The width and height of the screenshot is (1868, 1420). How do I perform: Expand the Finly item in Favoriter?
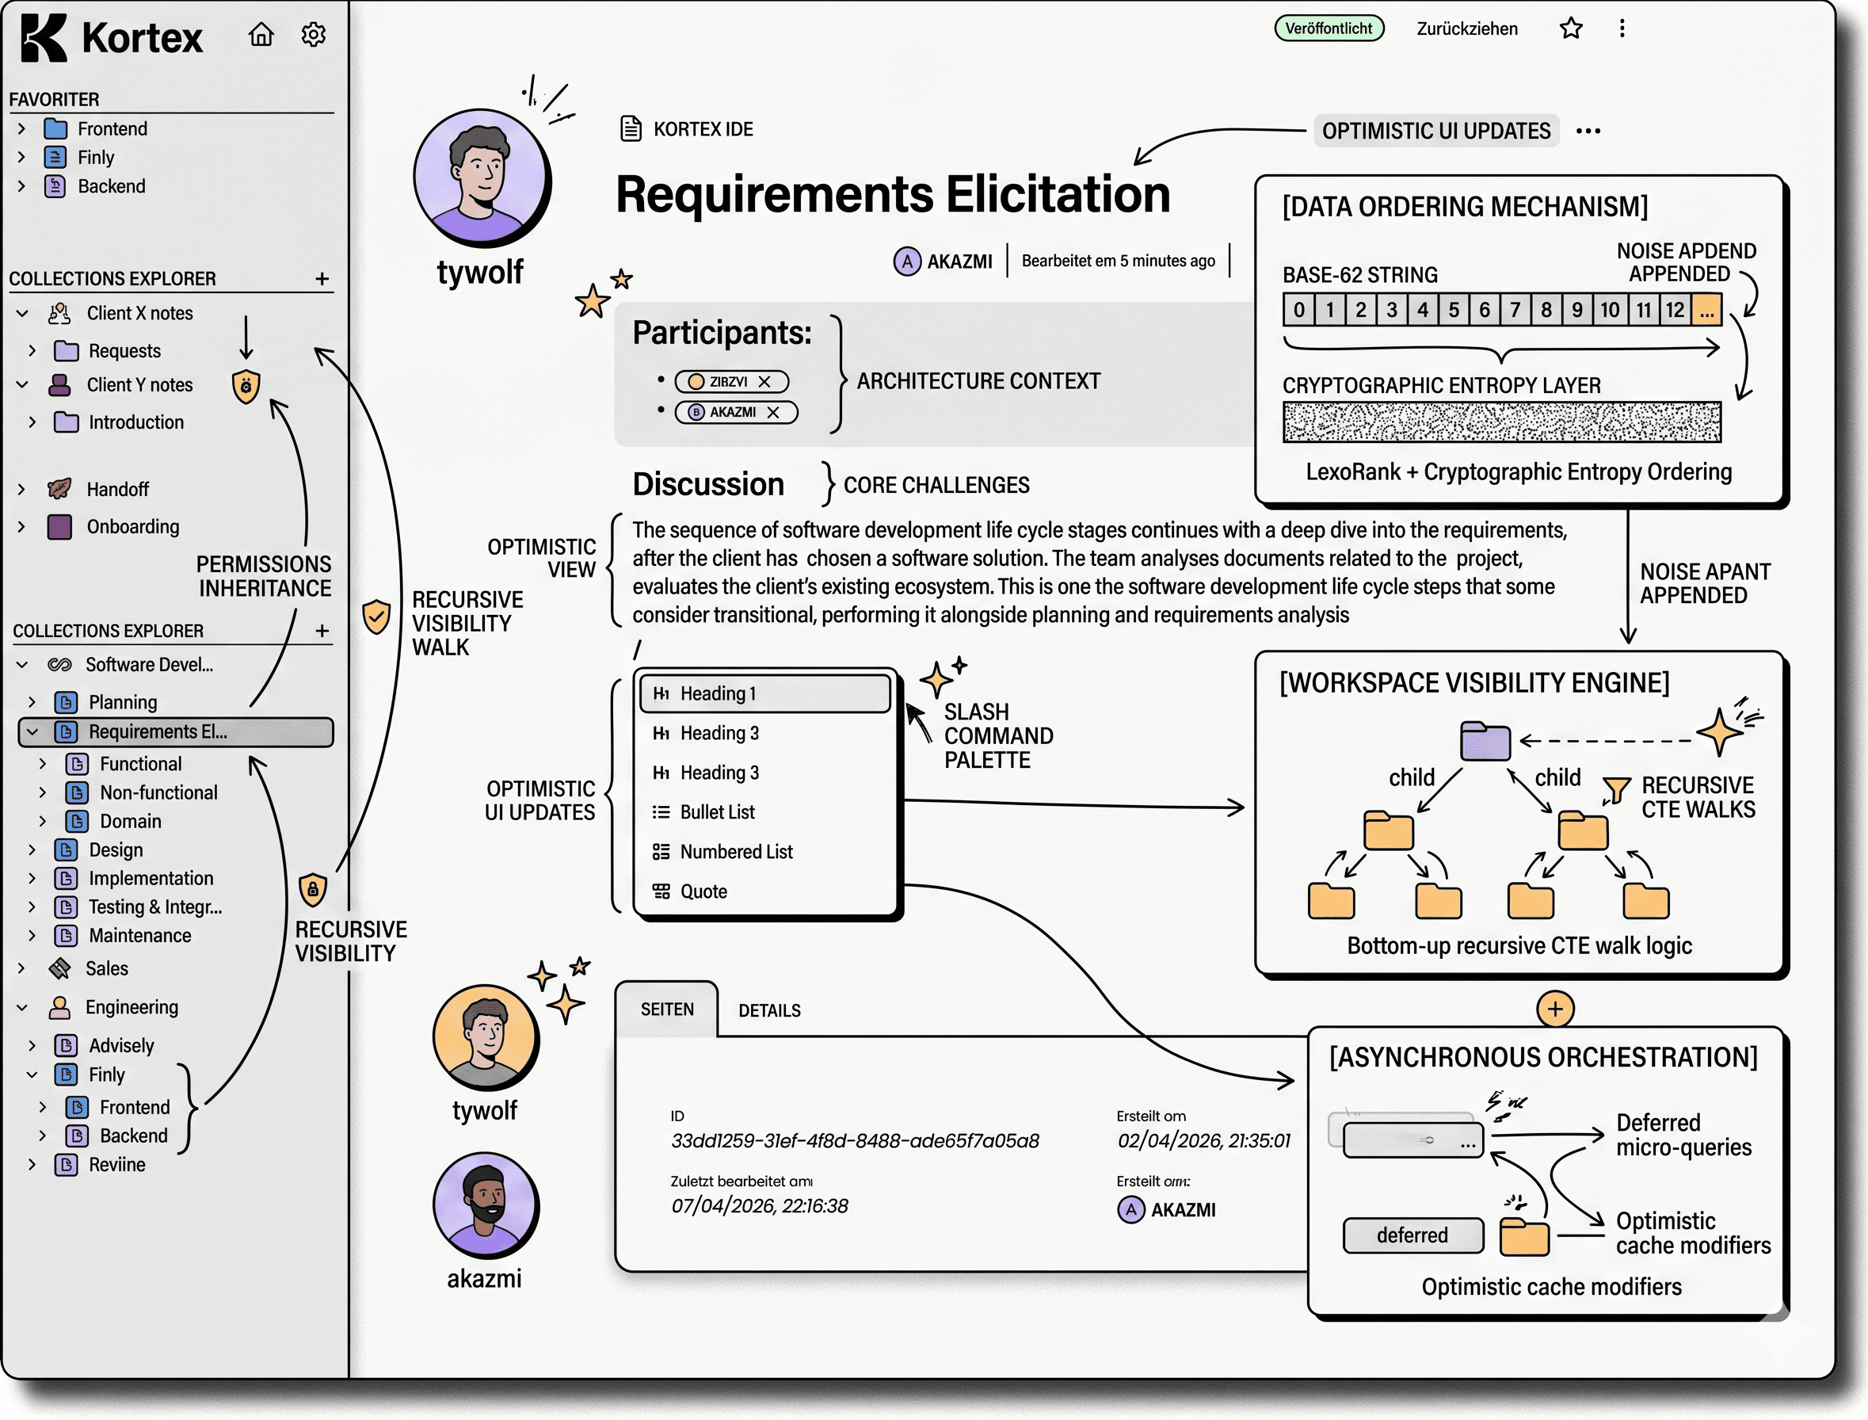(22, 157)
